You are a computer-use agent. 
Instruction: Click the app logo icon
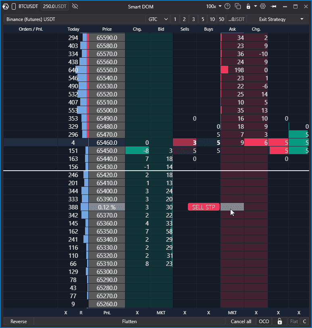coord(6,6)
